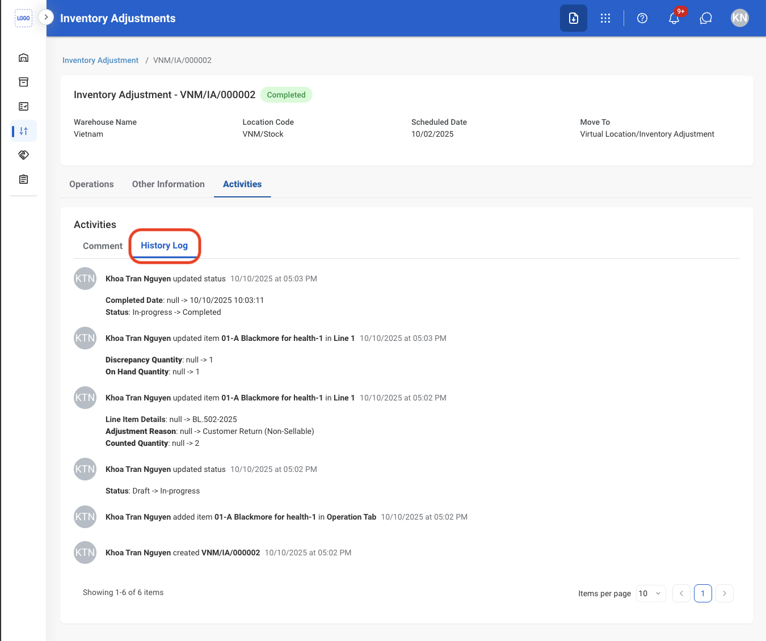Click 'Status: In-progress -> Completed' log text
The image size is (766, 641).
click(x=163, y=313)
